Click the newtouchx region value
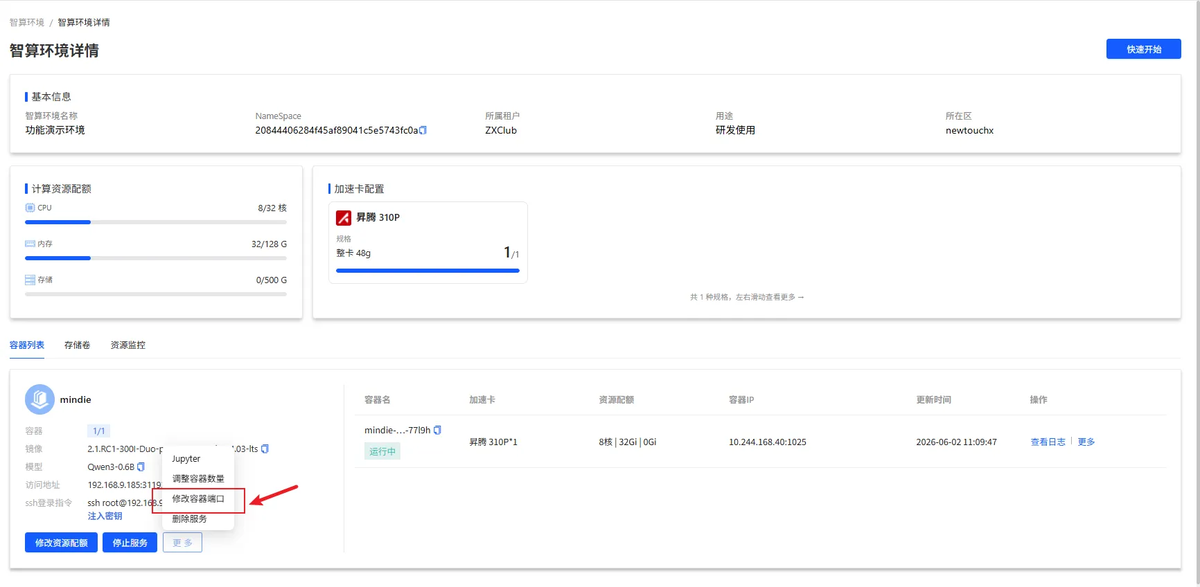Screen dimensions: 1200x587 click(x=969, y=130)
